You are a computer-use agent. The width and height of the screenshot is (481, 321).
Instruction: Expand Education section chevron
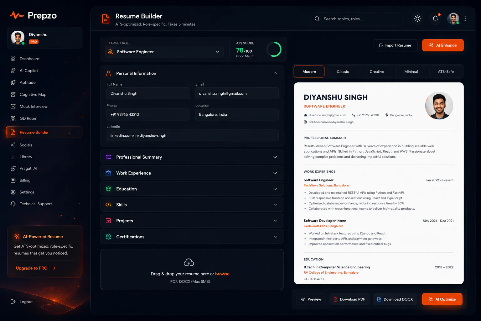pyautogui.click(x=275, y=189)
